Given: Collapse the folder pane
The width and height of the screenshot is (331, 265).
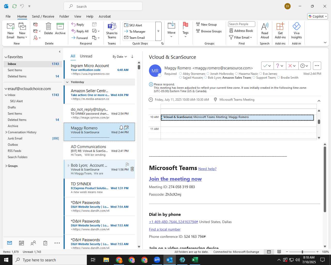Looking at the screenshot, I should point(60,51).
